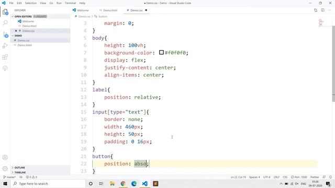Click the Windows taskbar search box
Image resolution: width=335 pixels, height=188 pixels.
tap(48, 183)
